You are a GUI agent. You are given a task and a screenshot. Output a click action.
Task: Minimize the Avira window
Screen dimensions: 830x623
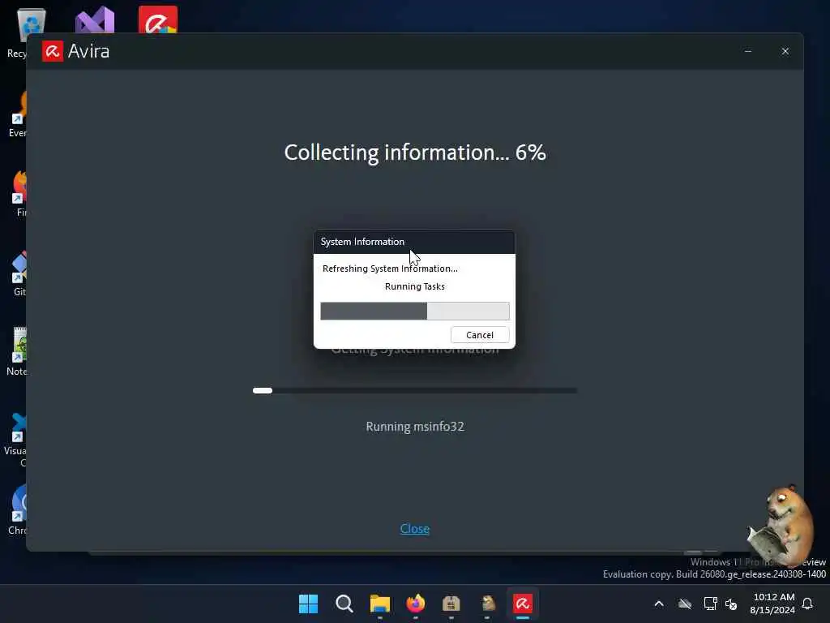(748, 51)
